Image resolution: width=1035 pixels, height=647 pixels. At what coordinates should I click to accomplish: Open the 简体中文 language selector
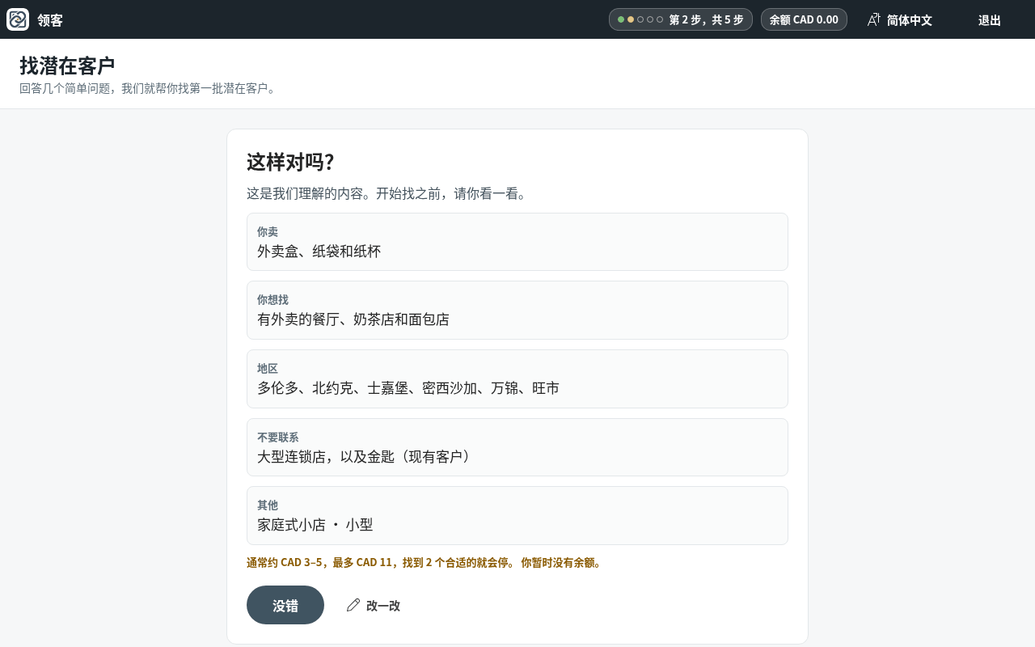pyautogui.click(x=900, y=19)
